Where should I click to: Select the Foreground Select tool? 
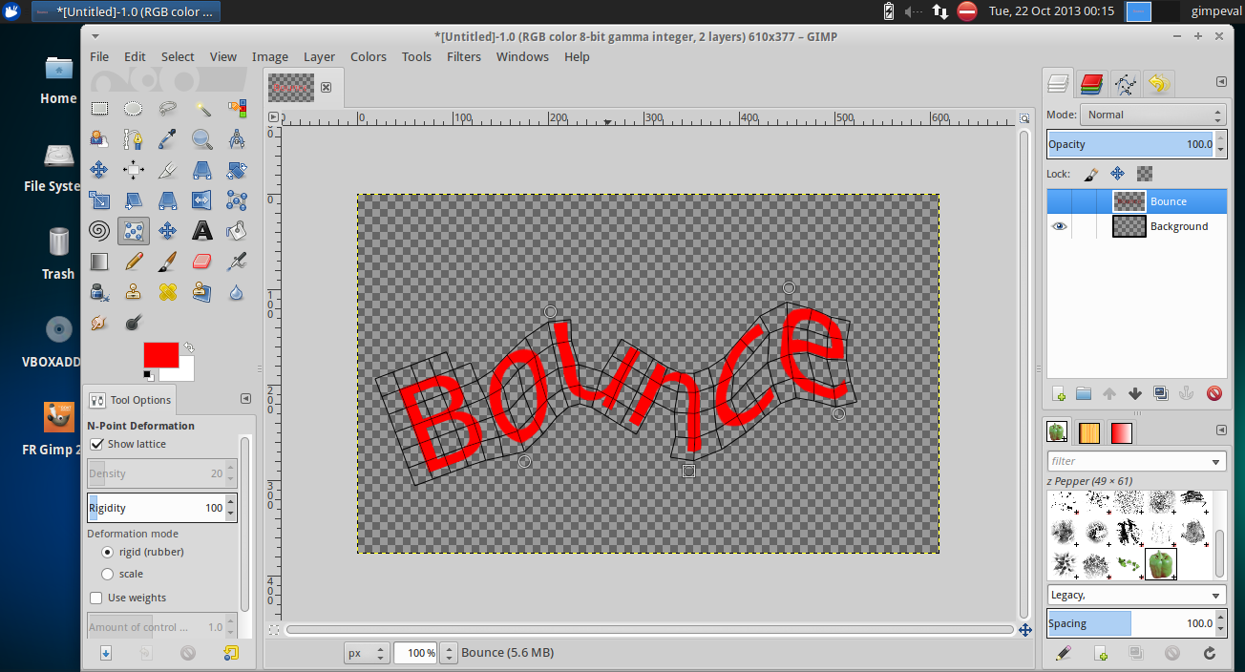[x=99, y=139]
